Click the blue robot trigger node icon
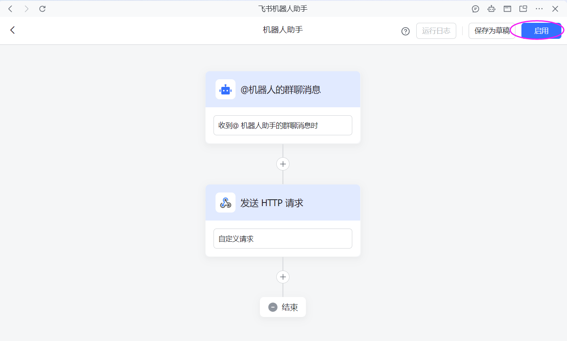The height and width of the screenshot is (341, 567). [226, 90]
